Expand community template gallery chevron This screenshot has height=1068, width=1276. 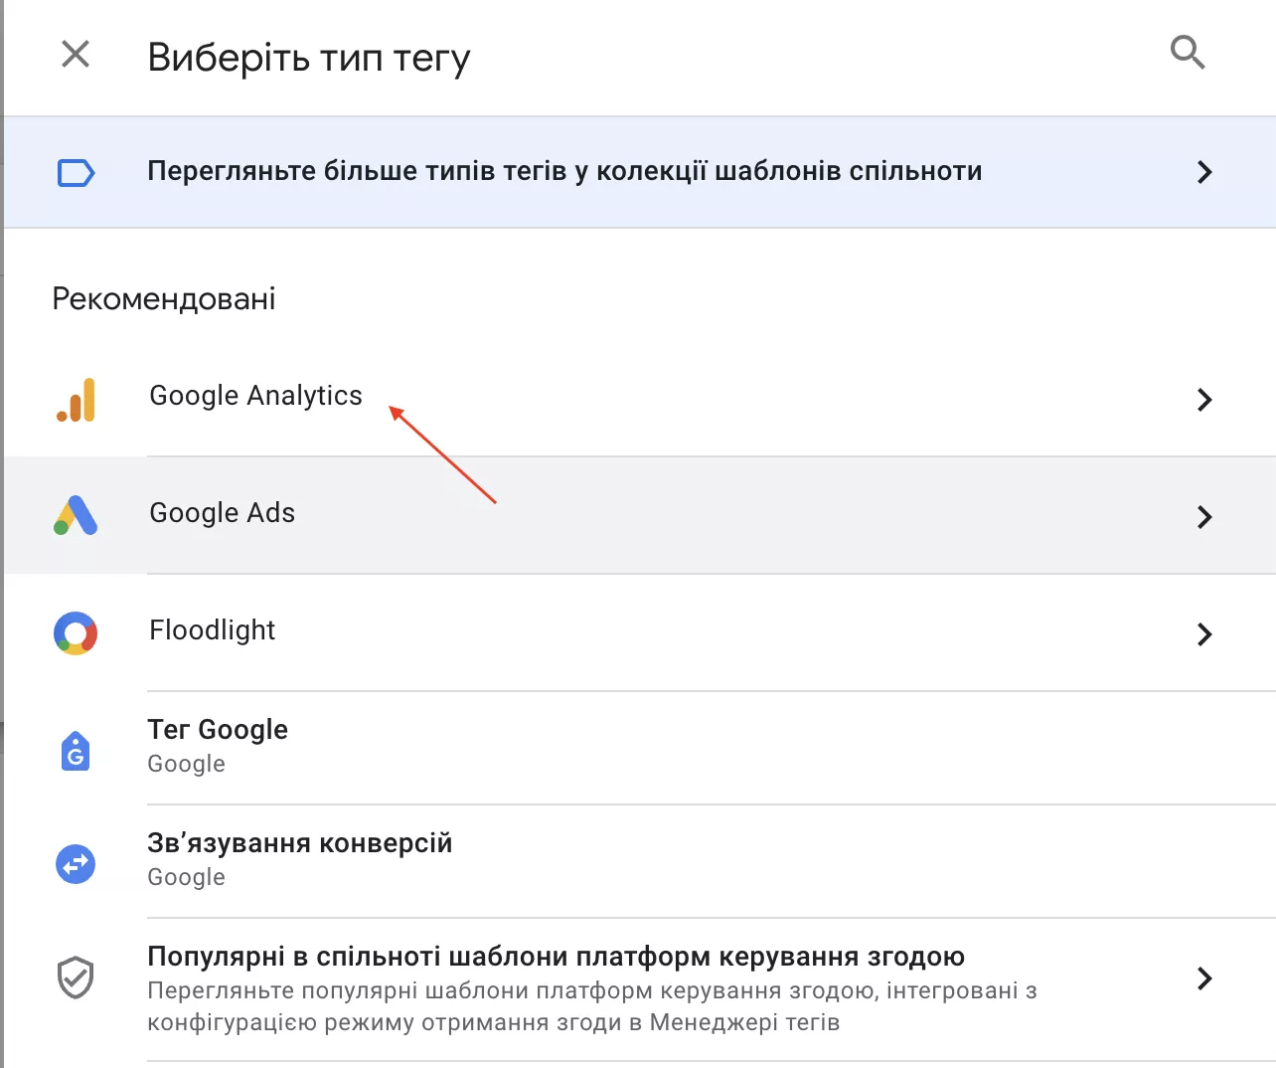pos(1204,172)
